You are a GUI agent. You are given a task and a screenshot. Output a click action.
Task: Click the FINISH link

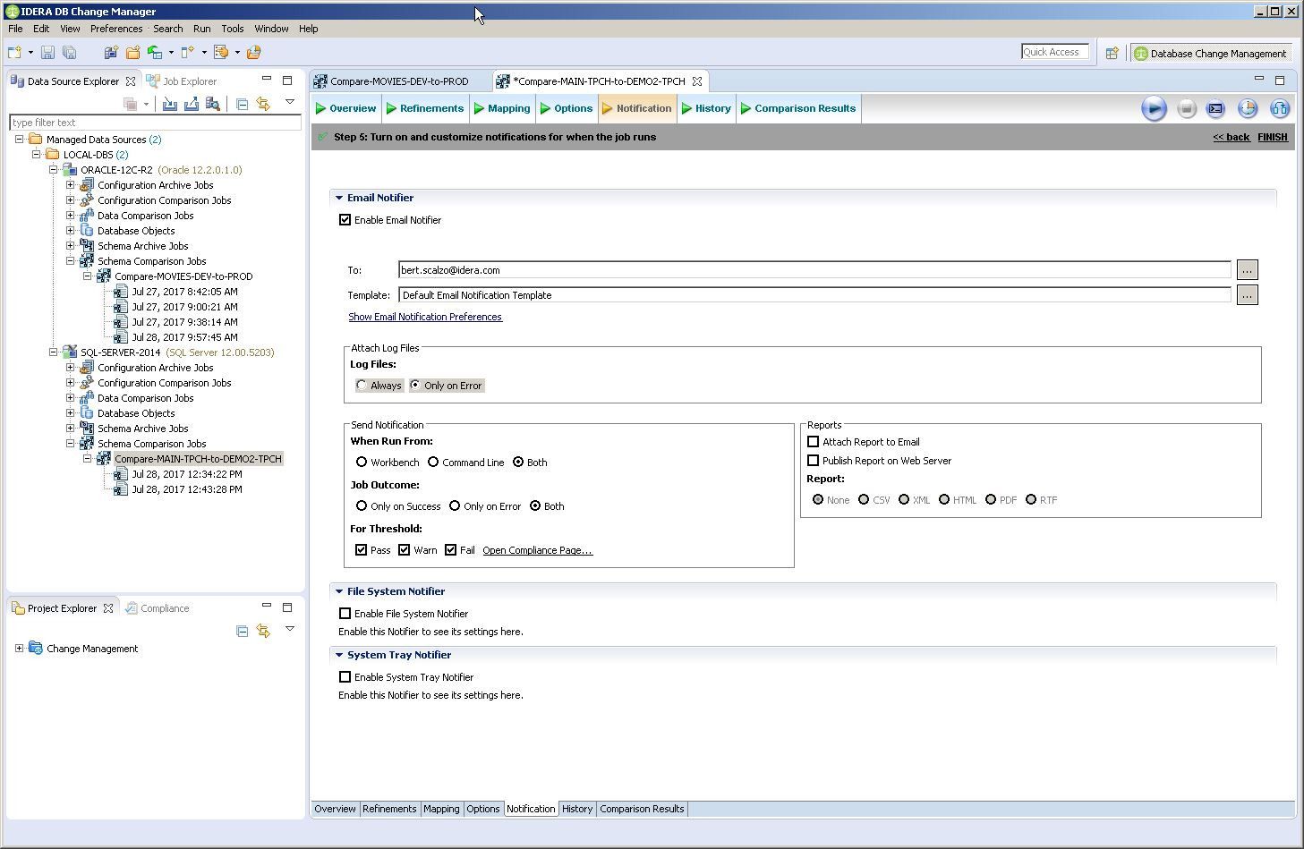point(1272,137)
